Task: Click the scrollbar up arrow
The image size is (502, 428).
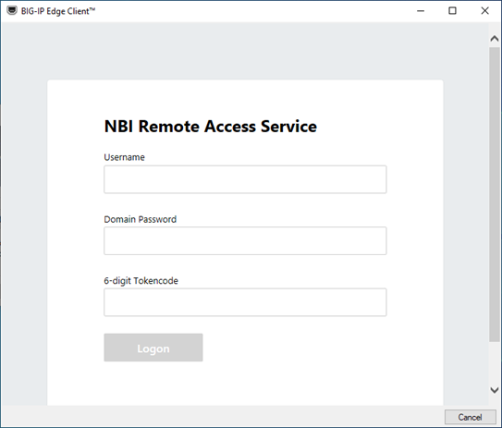Action: pyautogui.click(x=495, y=39)
